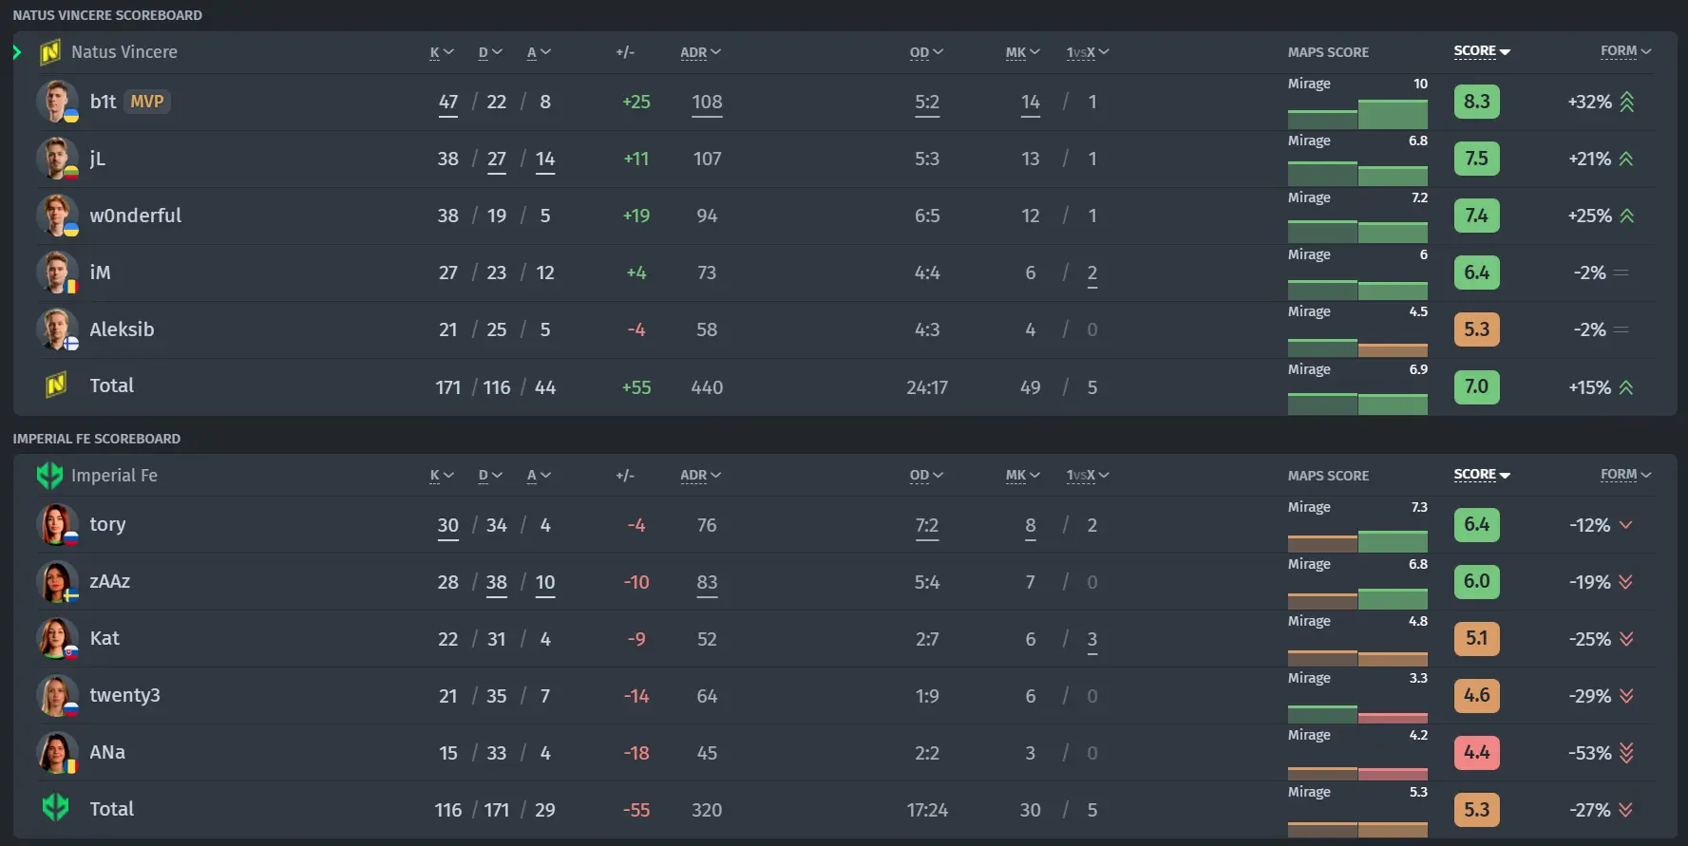Click the Imperial Fe team logo icon
1688x846 pixels.
pyautogui.click(x=49, y=475)
